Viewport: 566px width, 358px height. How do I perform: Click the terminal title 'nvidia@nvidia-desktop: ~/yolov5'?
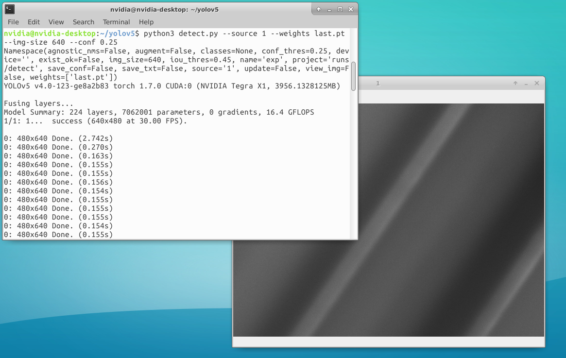coord(164,10)
